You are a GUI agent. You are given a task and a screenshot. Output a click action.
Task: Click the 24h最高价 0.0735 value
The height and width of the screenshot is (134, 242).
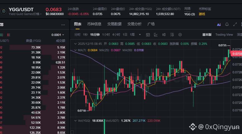point(97,14)
